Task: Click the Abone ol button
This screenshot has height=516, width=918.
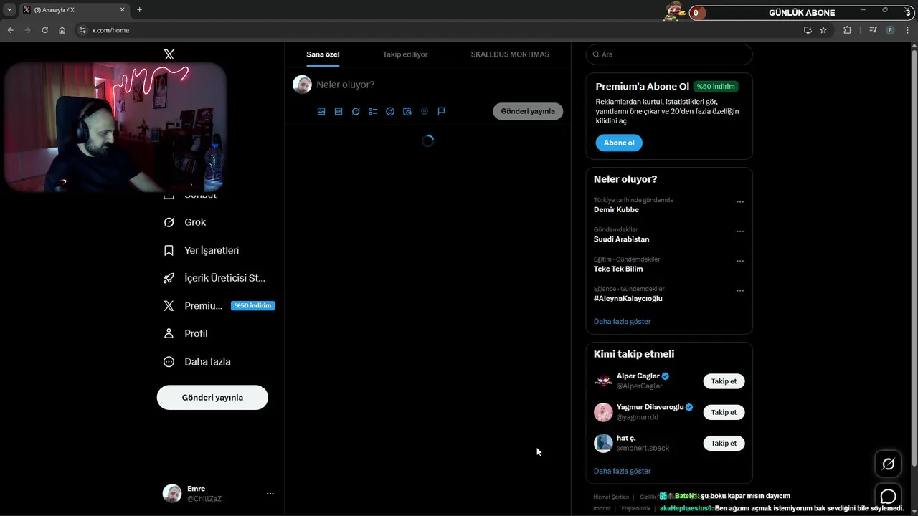Action: (619, 143)
